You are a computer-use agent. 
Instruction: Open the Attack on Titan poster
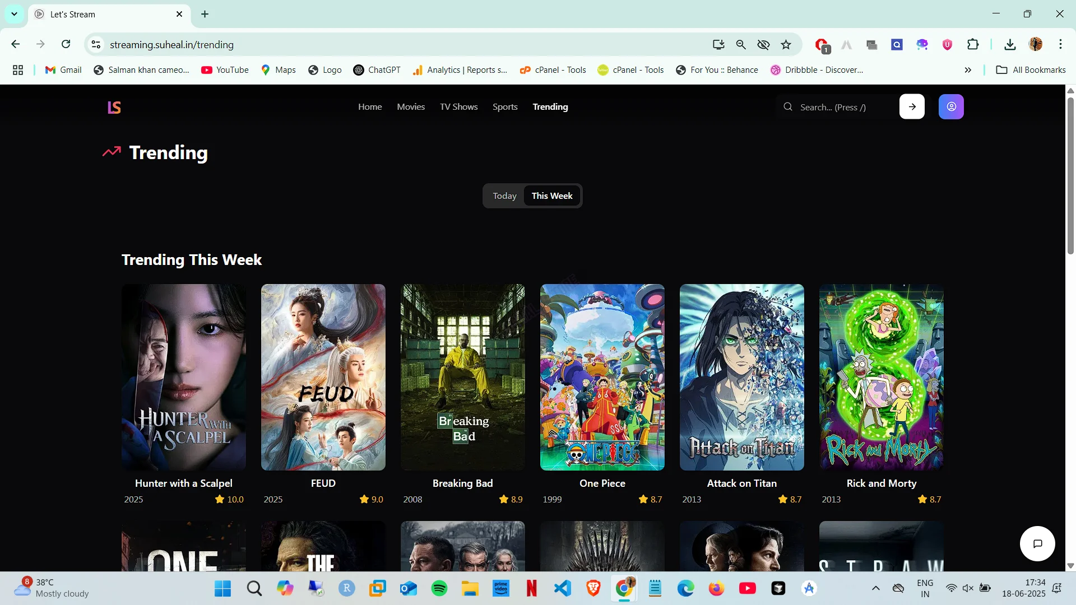(742, 377)
